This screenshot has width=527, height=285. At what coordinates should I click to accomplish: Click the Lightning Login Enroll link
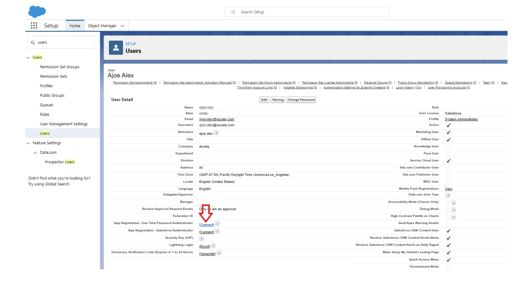(x=205, y=246)
